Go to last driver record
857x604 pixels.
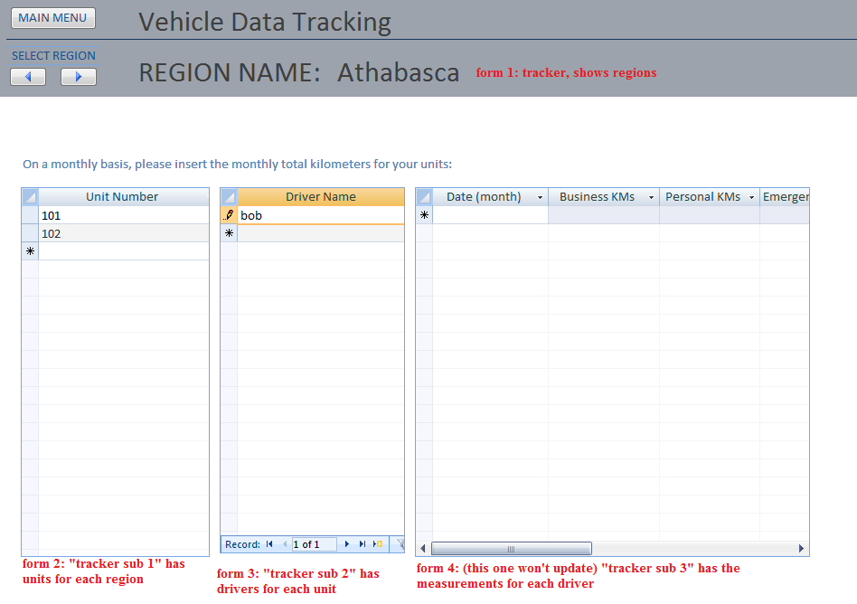[x=362, y=544]
